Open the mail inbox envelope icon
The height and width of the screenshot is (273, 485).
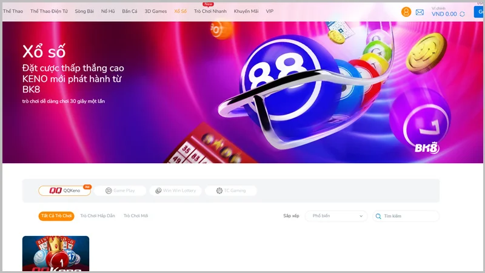420,12
